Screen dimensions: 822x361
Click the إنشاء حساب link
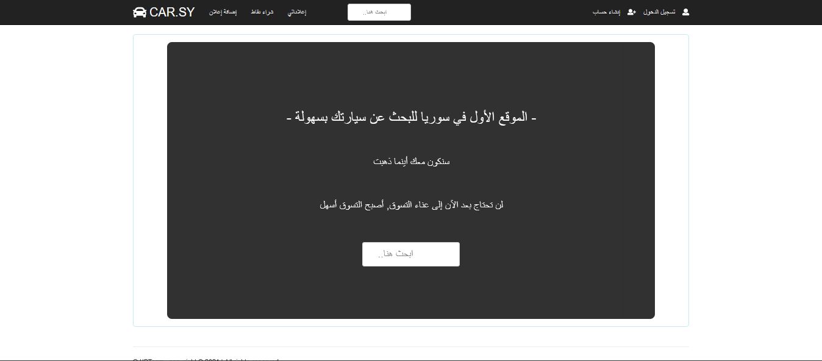[607, 12]
